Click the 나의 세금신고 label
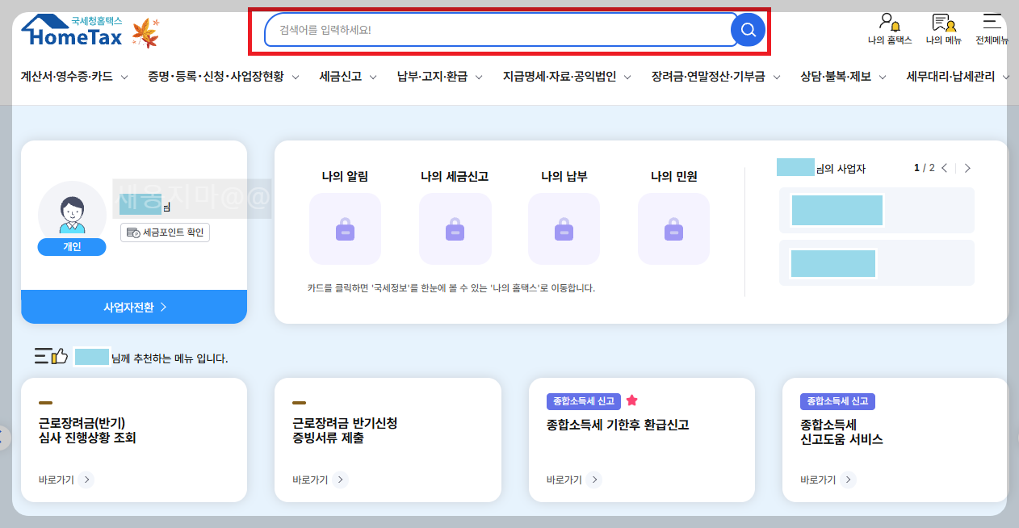 click(455, 176)
